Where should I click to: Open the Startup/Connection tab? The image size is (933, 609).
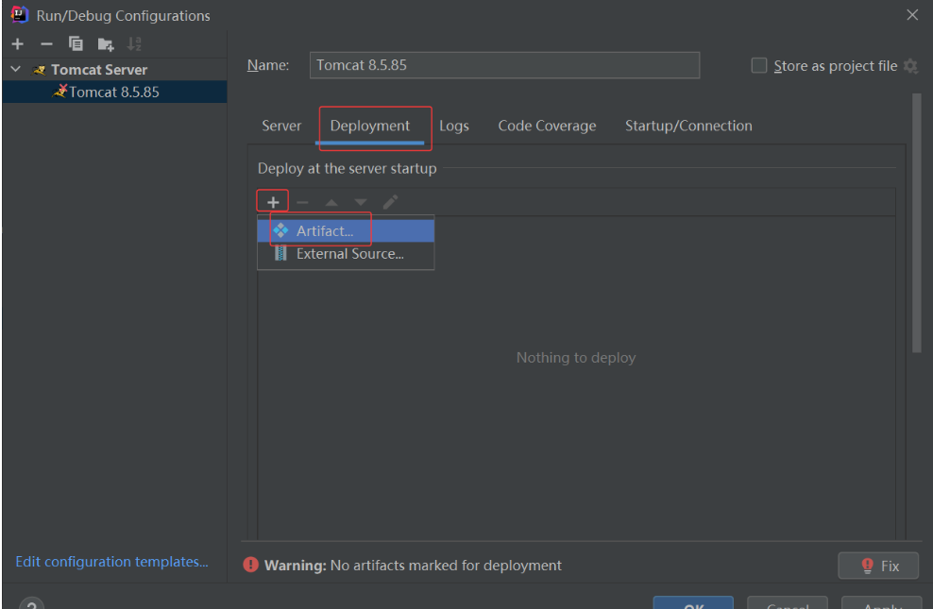tap(688, 126)
